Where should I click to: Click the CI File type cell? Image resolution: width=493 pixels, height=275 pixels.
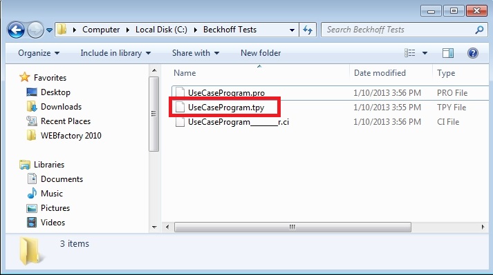[x=448, y=122]
